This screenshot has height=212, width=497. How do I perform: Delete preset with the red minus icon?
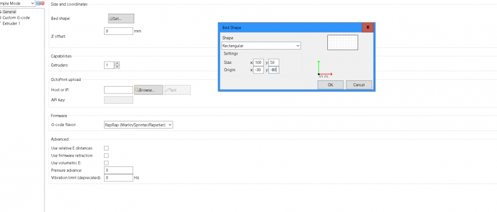click(x=42, y=3)
